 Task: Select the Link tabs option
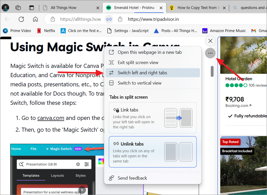(153, 118)
